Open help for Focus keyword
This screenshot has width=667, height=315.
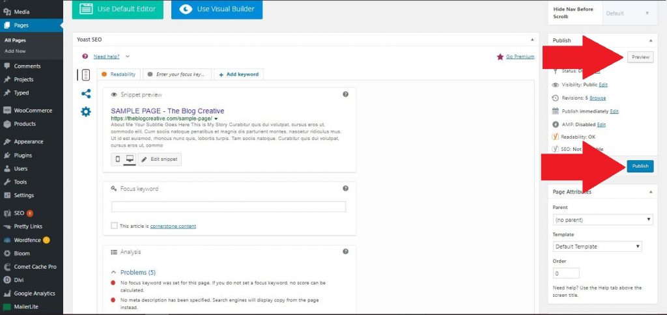point(345,188)
